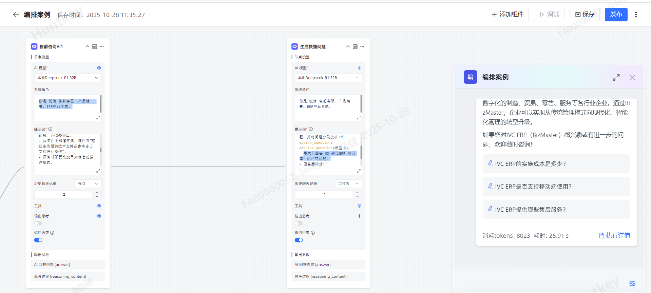The image size is (651, 293).
Task: Collapse the 生成快捷问题 node with chevron
Action: (348, 46)
